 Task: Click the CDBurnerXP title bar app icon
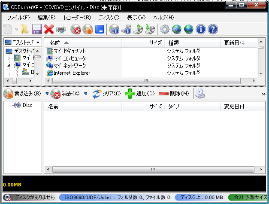6,7
